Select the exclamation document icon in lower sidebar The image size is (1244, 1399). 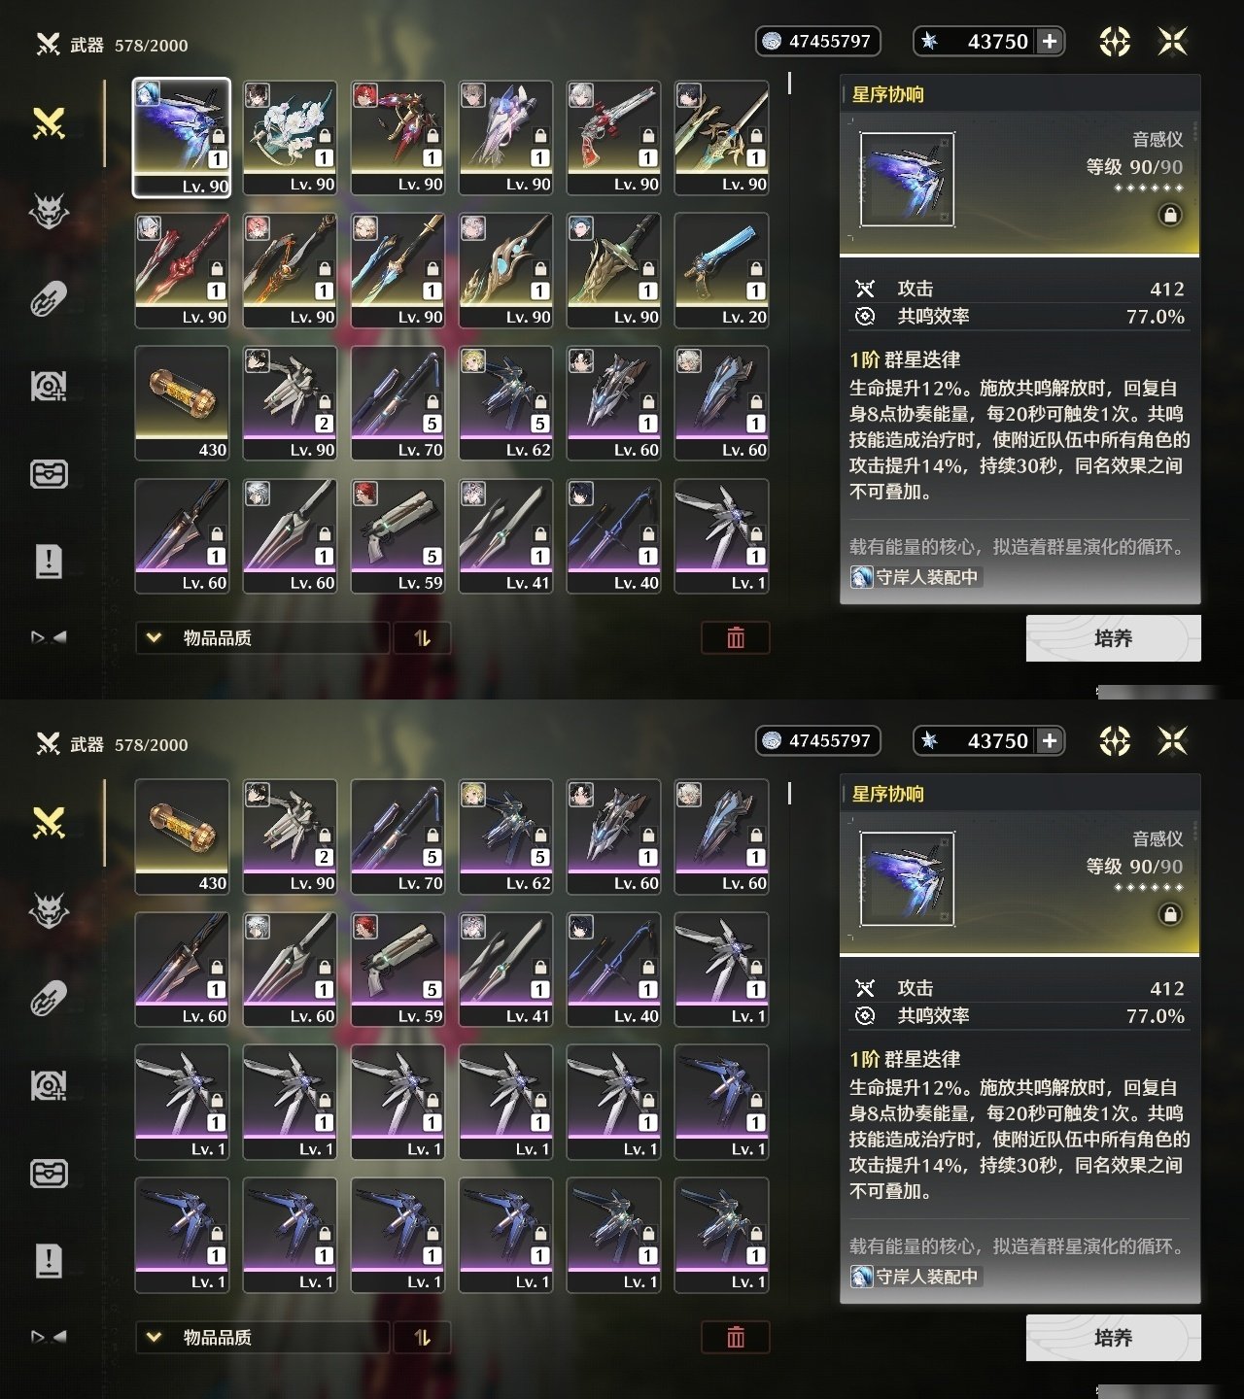coord(49,1260)
